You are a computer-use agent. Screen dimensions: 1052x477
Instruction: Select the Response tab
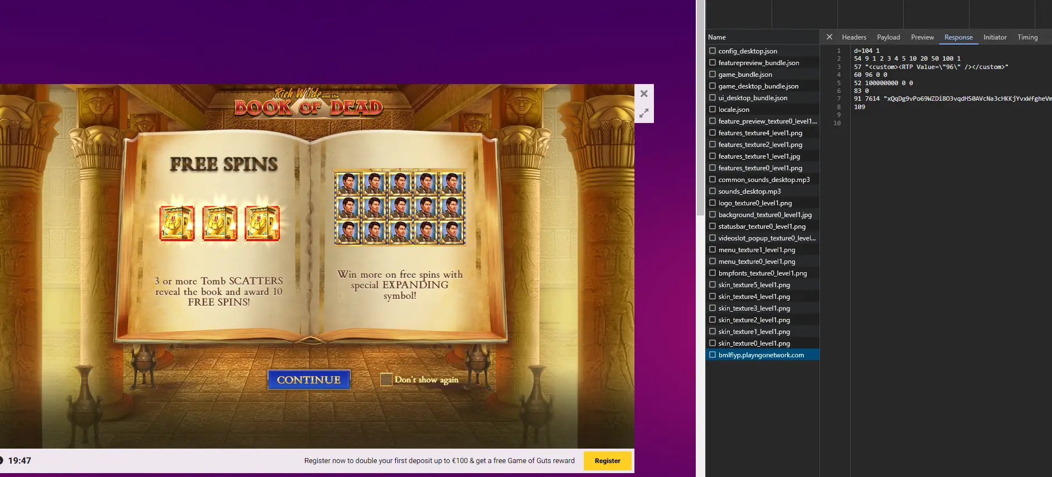[958, 37]
